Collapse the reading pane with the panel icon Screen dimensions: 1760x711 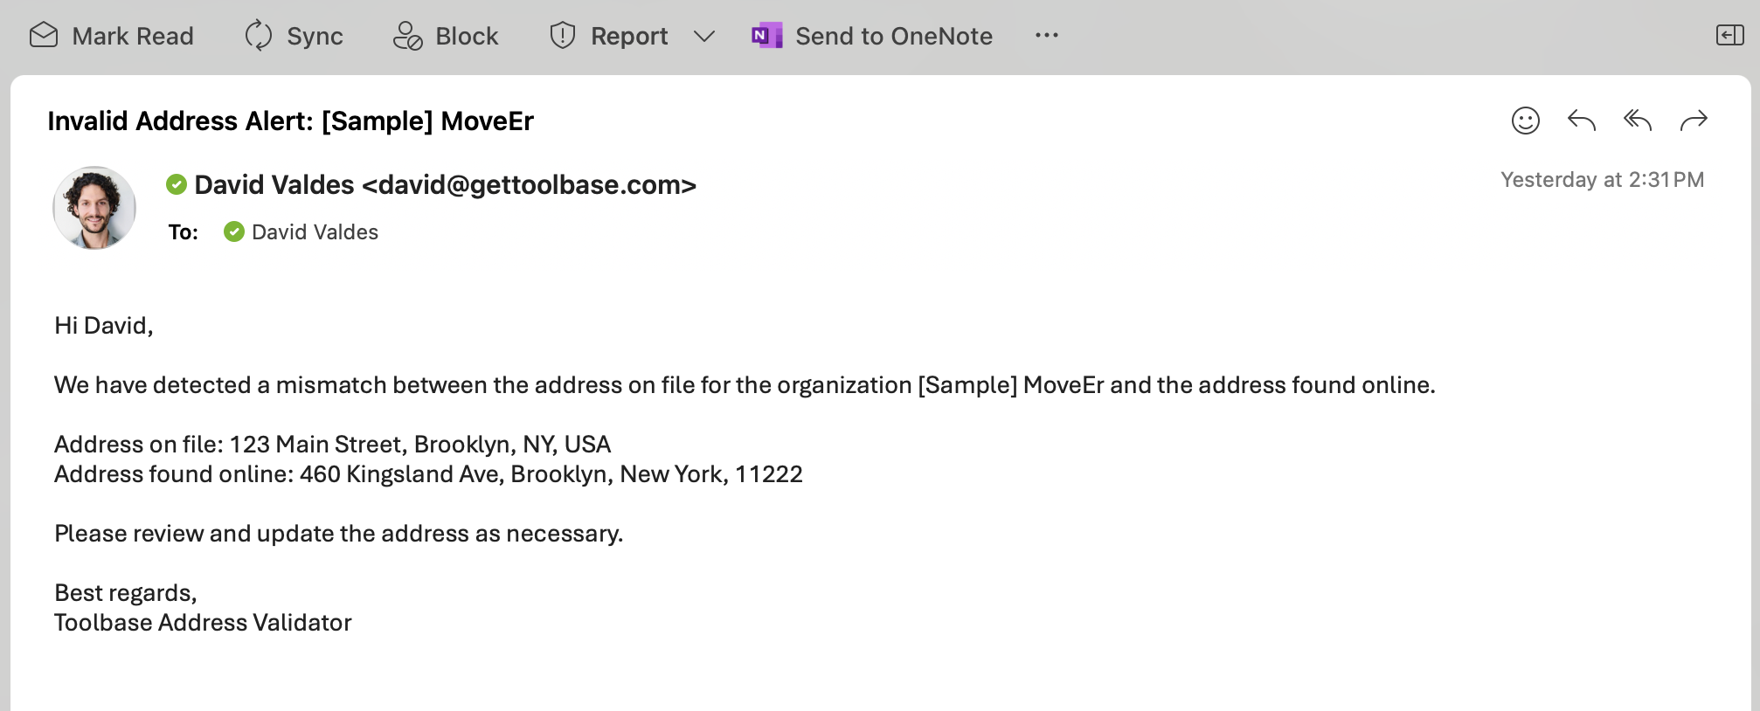(1730, 36)
